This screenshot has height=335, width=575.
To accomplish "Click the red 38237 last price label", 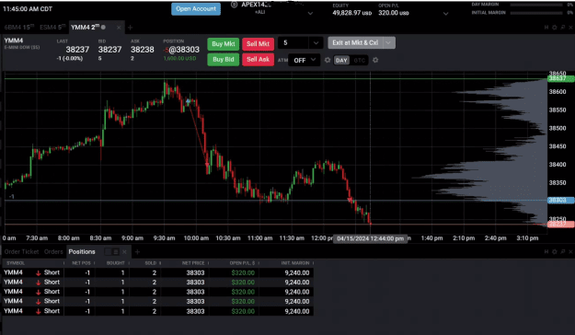I will 560,225.
